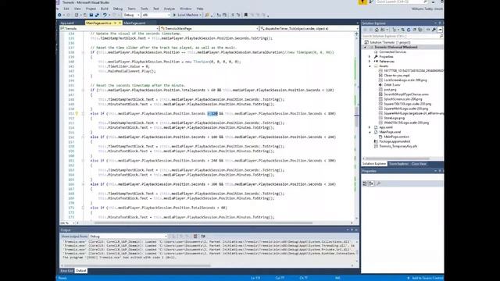Click wrench Property Pages icon in Properties panel
This screenshot has width=500, height=281.
378,183
